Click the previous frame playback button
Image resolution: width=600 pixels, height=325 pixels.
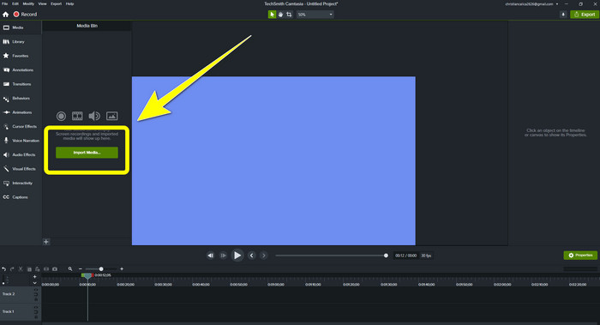click(211, 256)
